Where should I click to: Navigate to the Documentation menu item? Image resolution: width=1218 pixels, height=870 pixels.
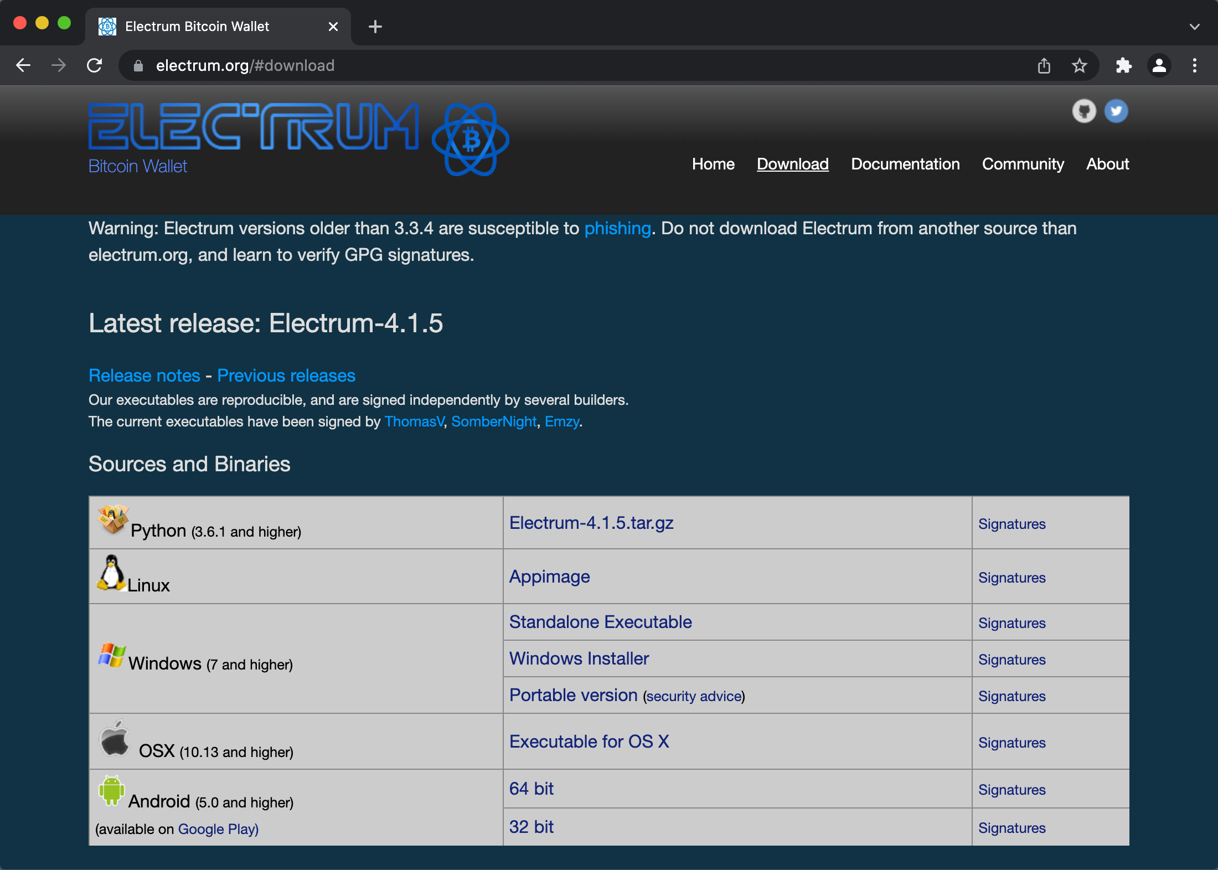[905, 164]
